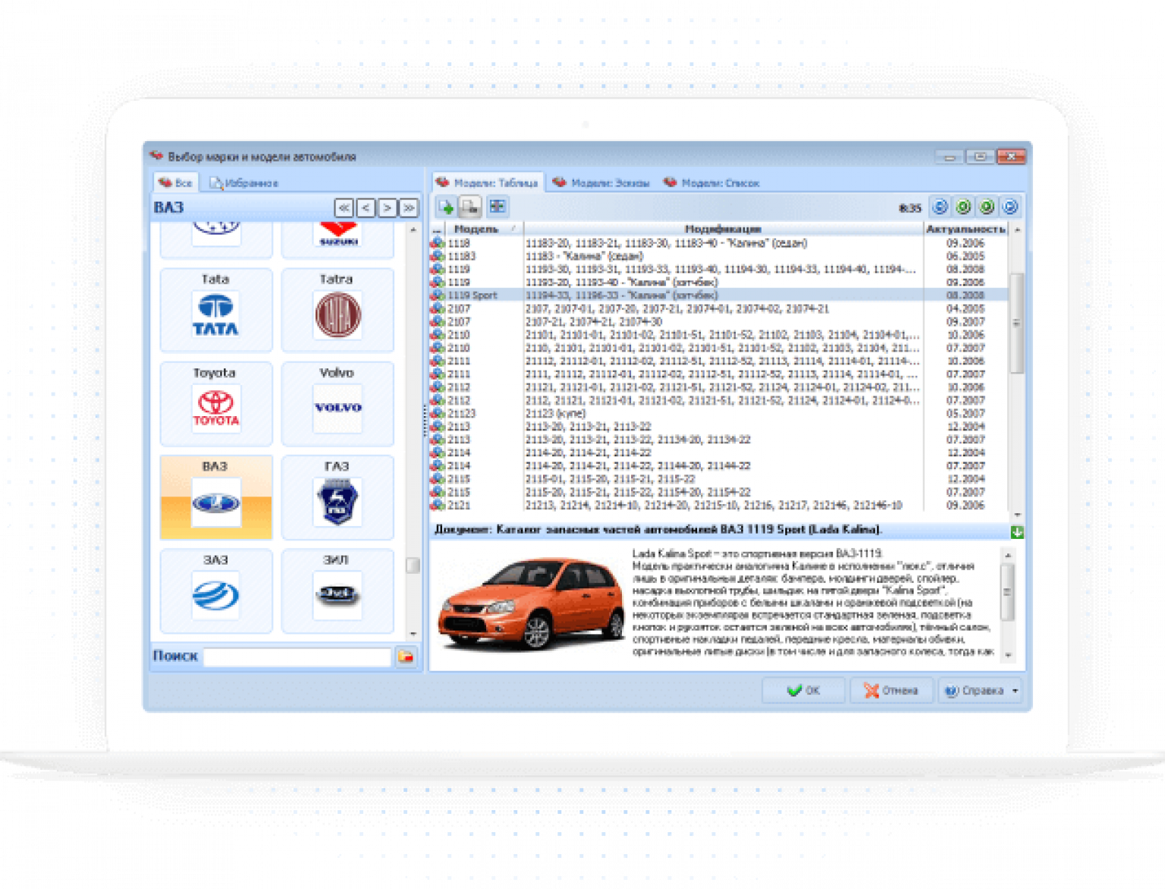Toggle the grid layout toolbar button
The width and height of the screenshot is (1165, 889).
coord(497,207)
